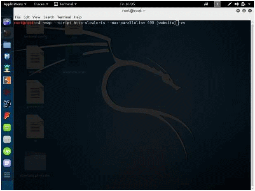Open the File menu in the terminal
This screenshot has height=191, width=255.
(18, 17)
